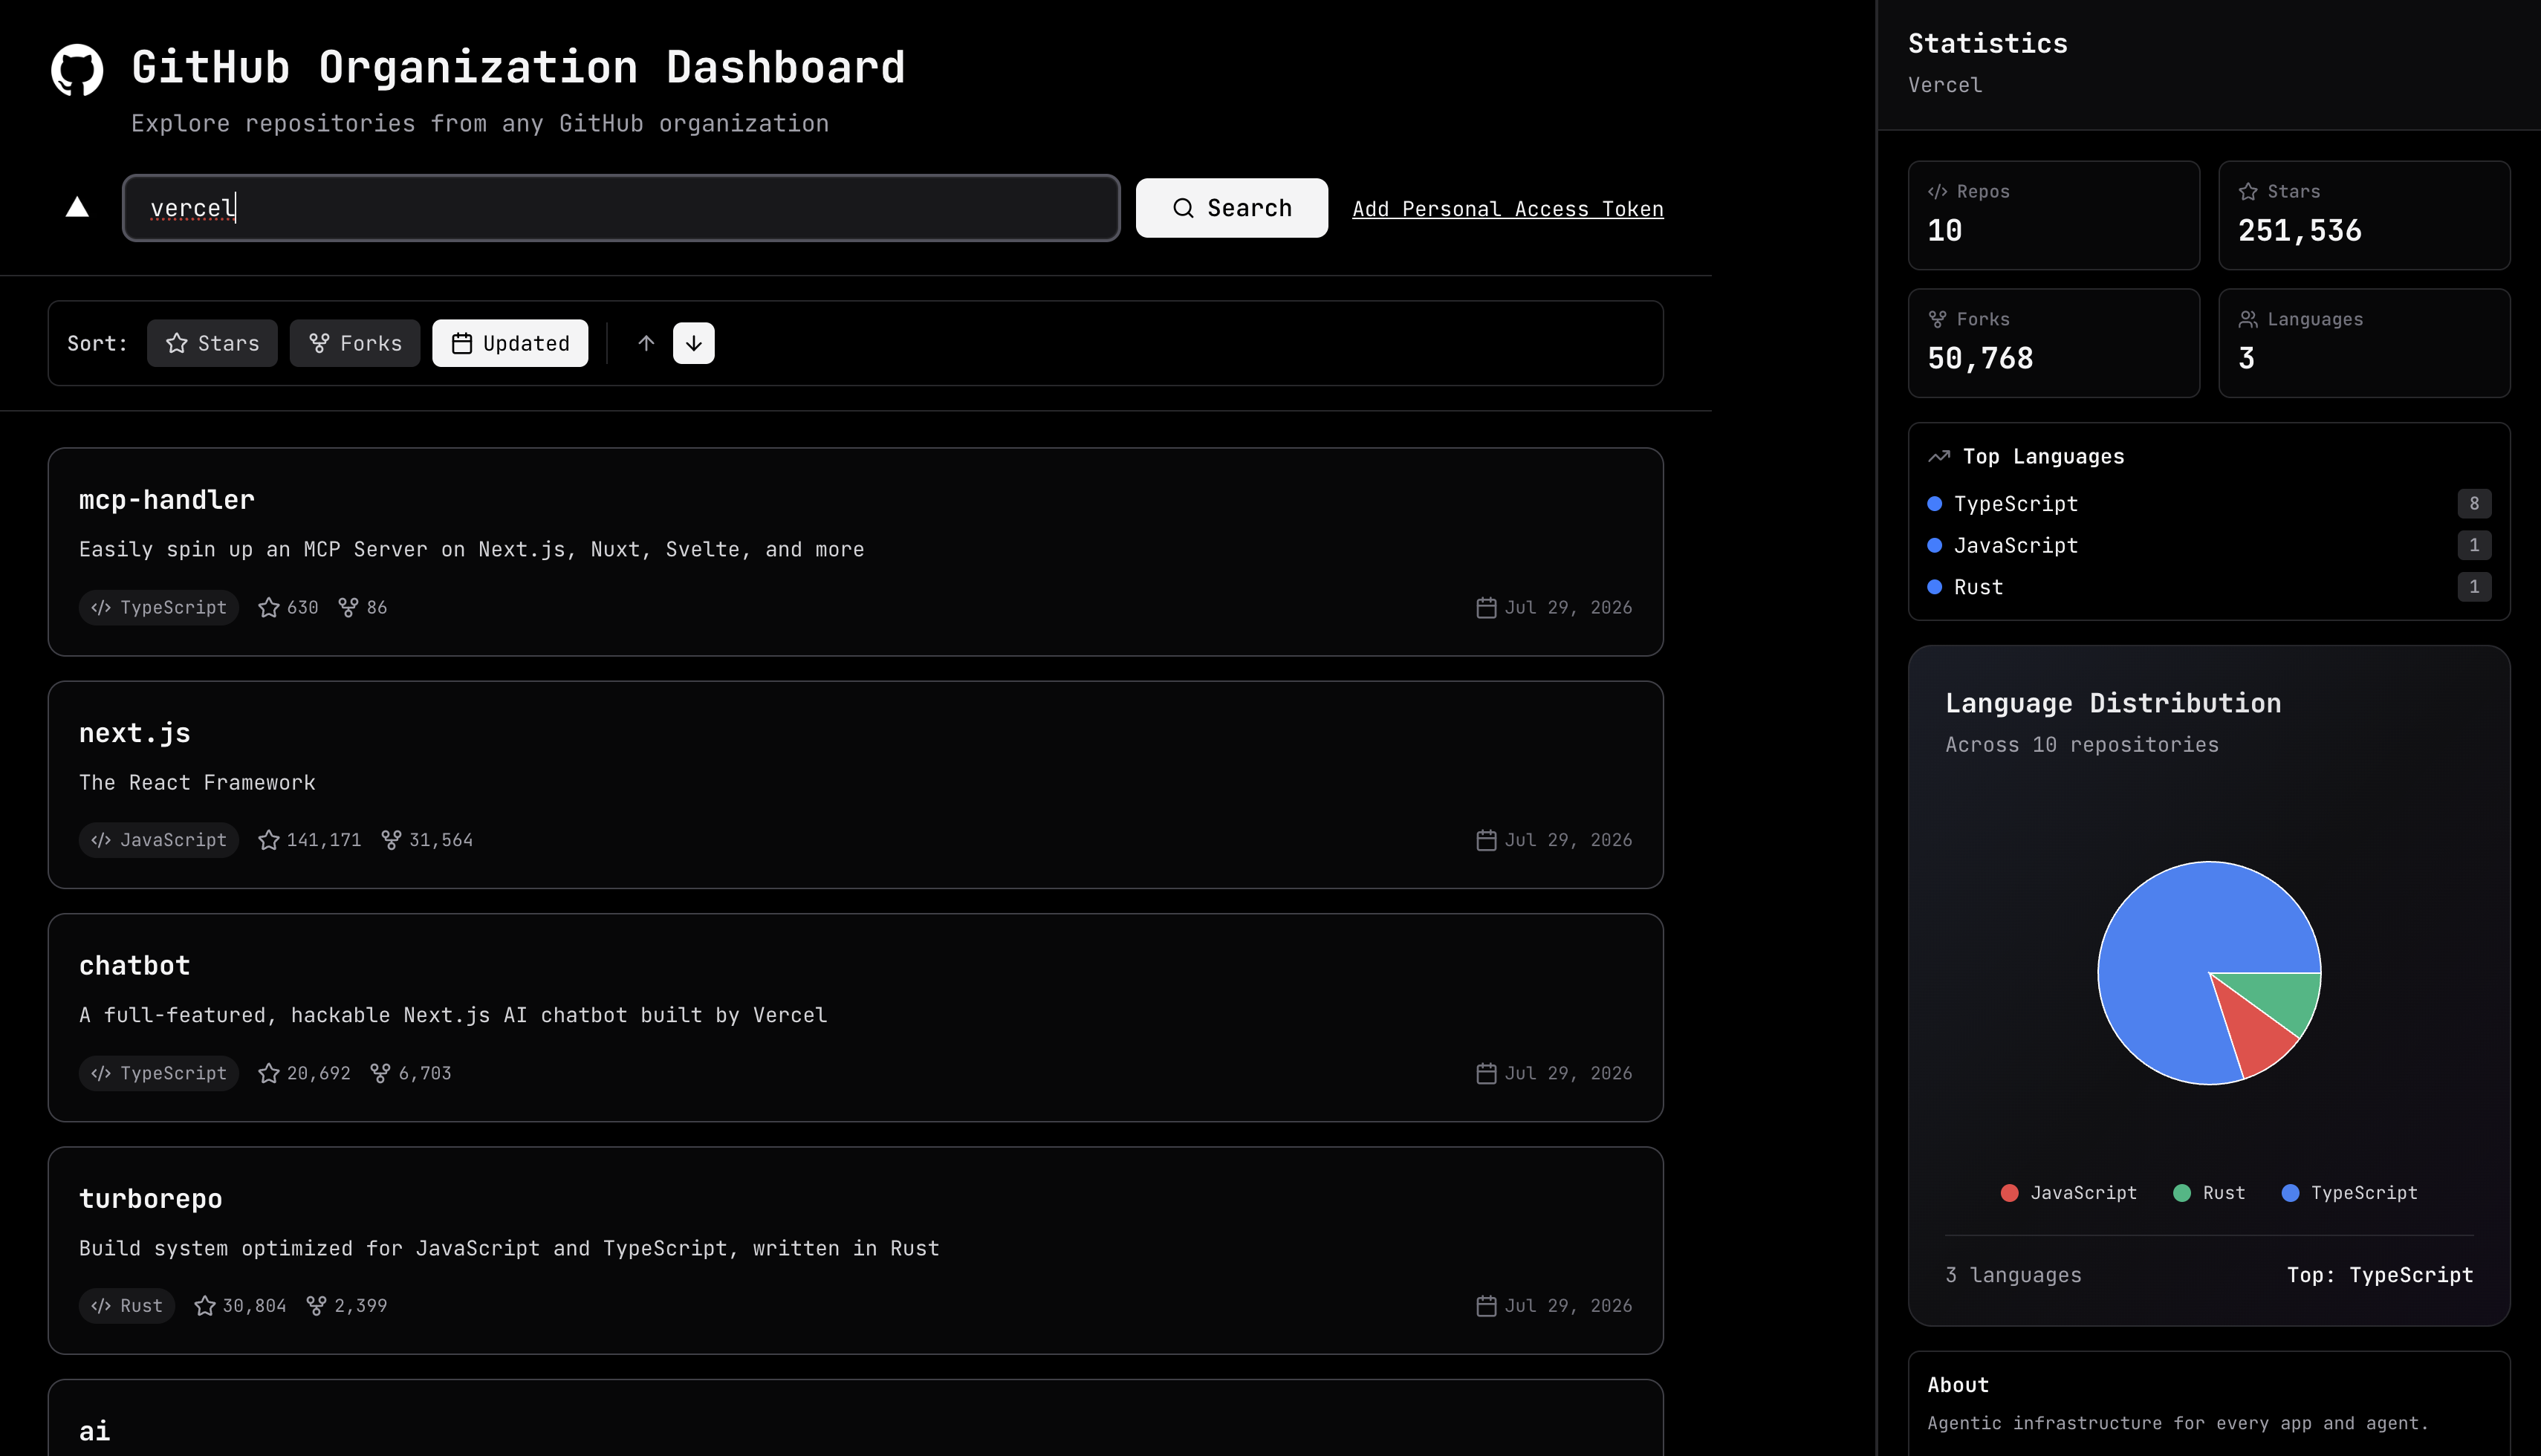Click the GitHub Octocat logo

(x=77, y=70)
